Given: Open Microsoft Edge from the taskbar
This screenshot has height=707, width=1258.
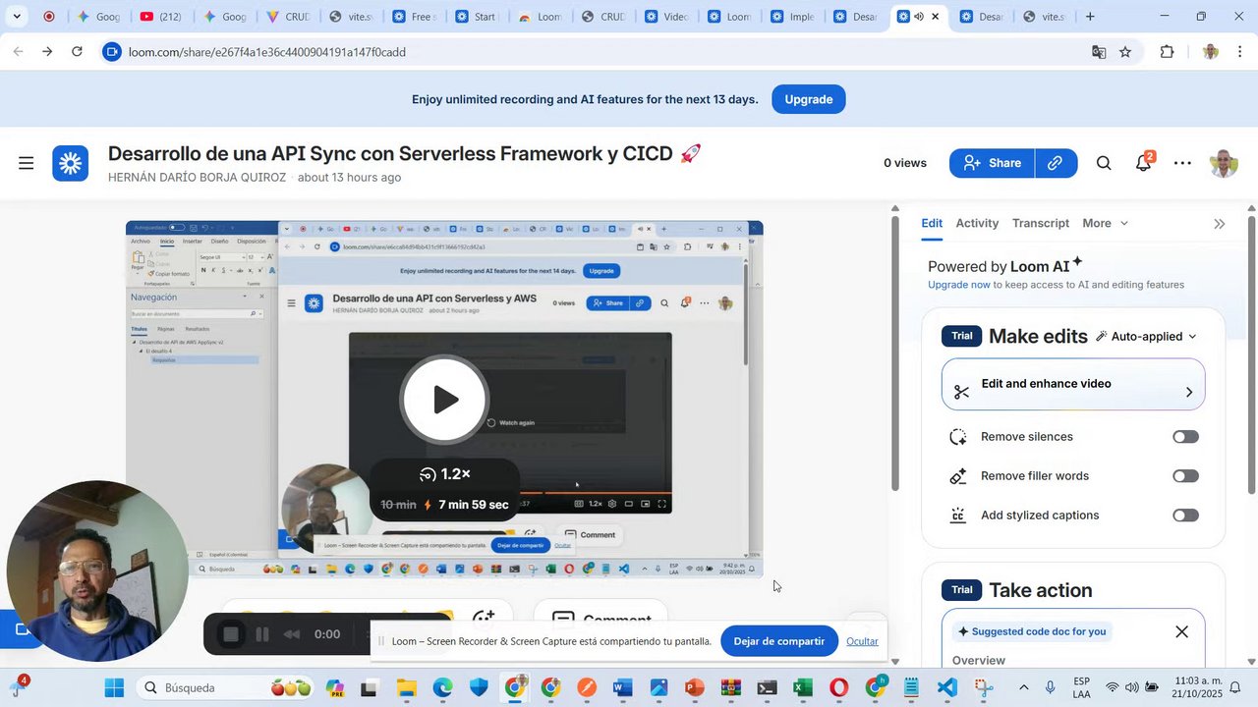Looking at the screenshot, I should pos(442,687).
